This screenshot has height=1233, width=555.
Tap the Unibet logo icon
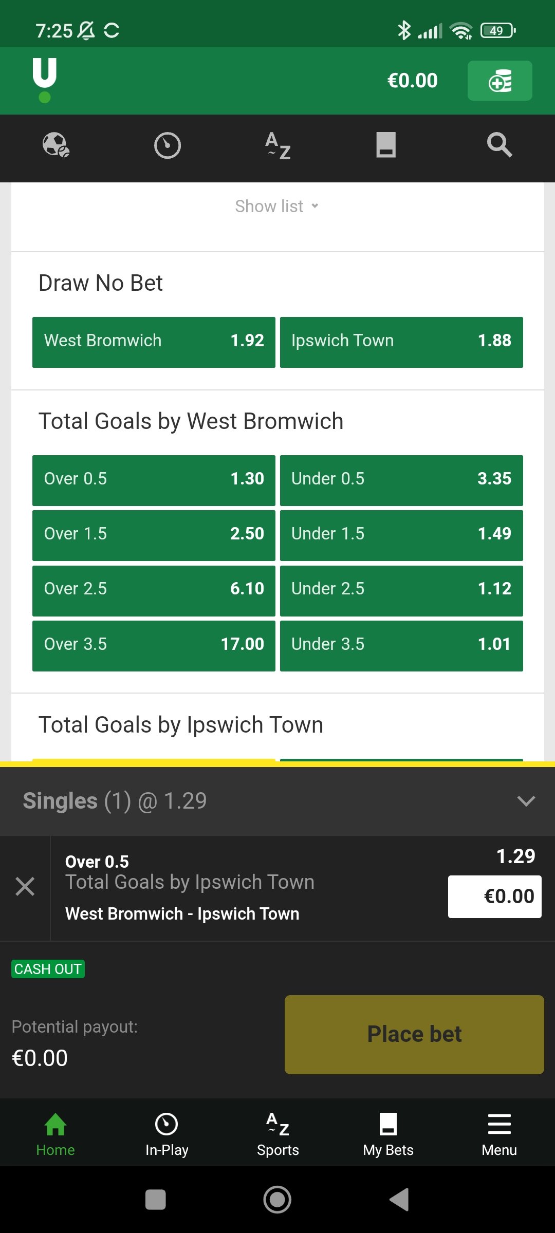point(45,80)
